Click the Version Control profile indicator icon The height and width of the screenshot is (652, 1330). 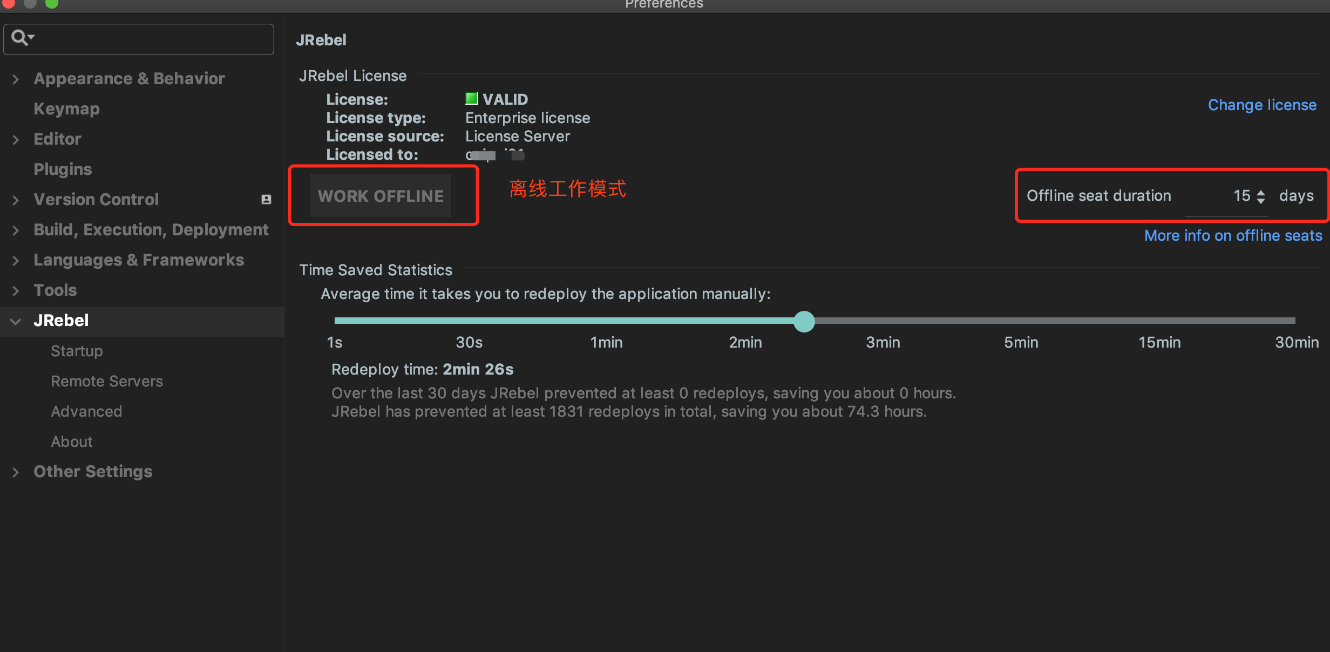pos(266,200)
